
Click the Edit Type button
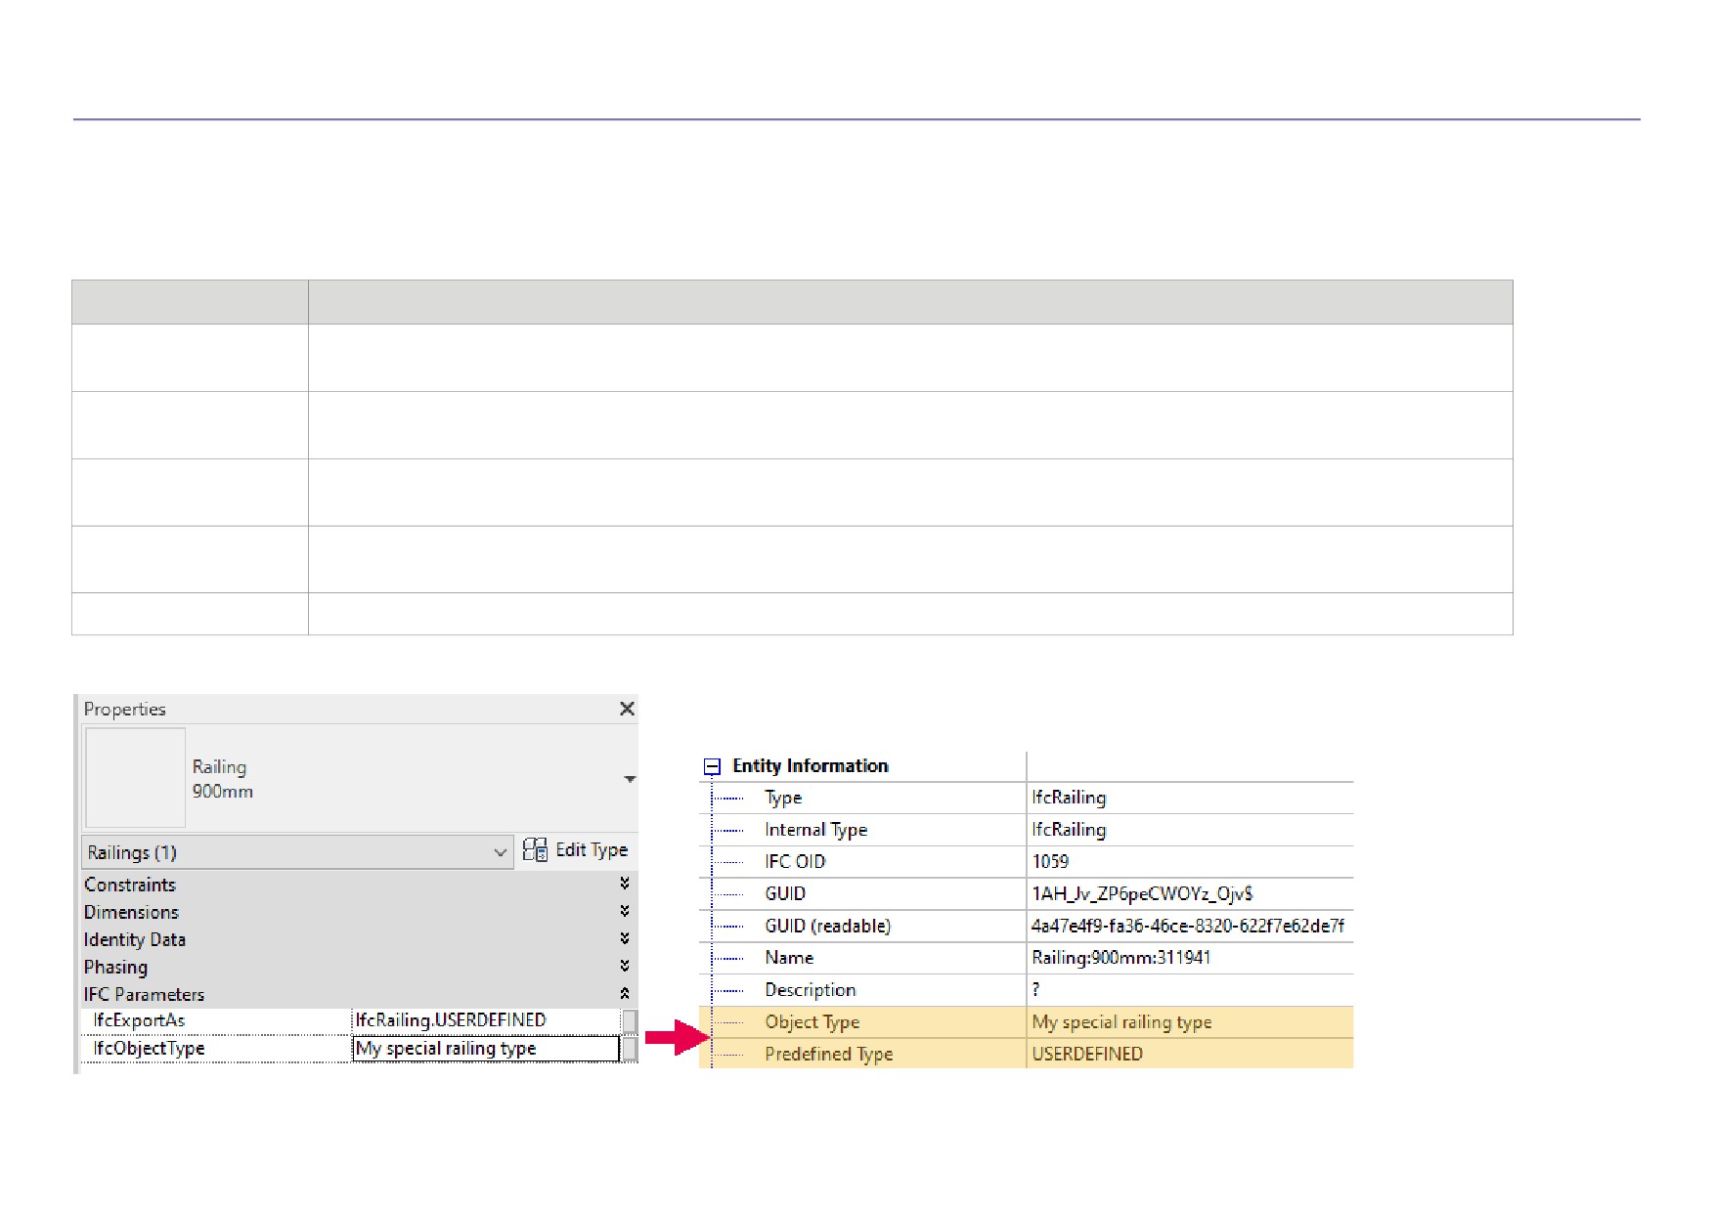[575, 850]
